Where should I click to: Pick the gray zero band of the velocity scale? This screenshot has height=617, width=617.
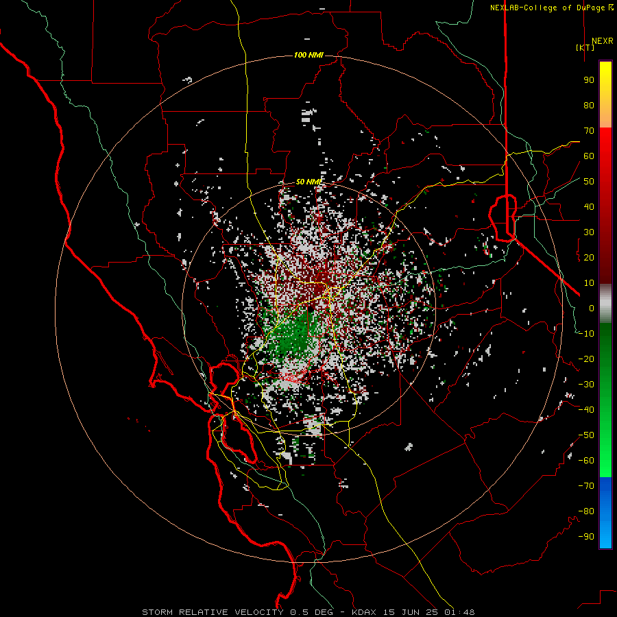click(605, 304)
